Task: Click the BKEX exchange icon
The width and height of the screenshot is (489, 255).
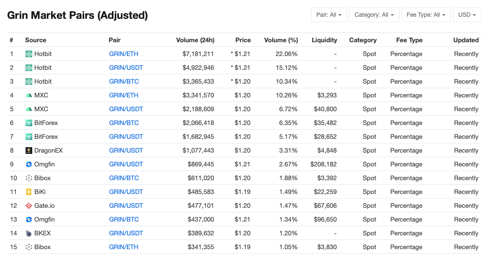Action: (x=29, y=233)
